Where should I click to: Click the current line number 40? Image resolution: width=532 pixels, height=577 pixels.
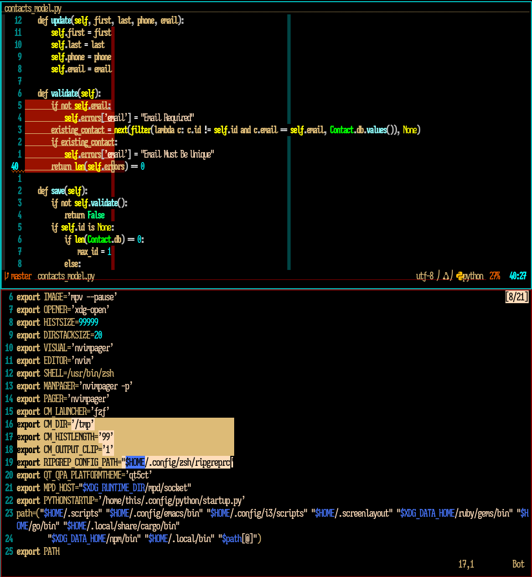(15, 167)
